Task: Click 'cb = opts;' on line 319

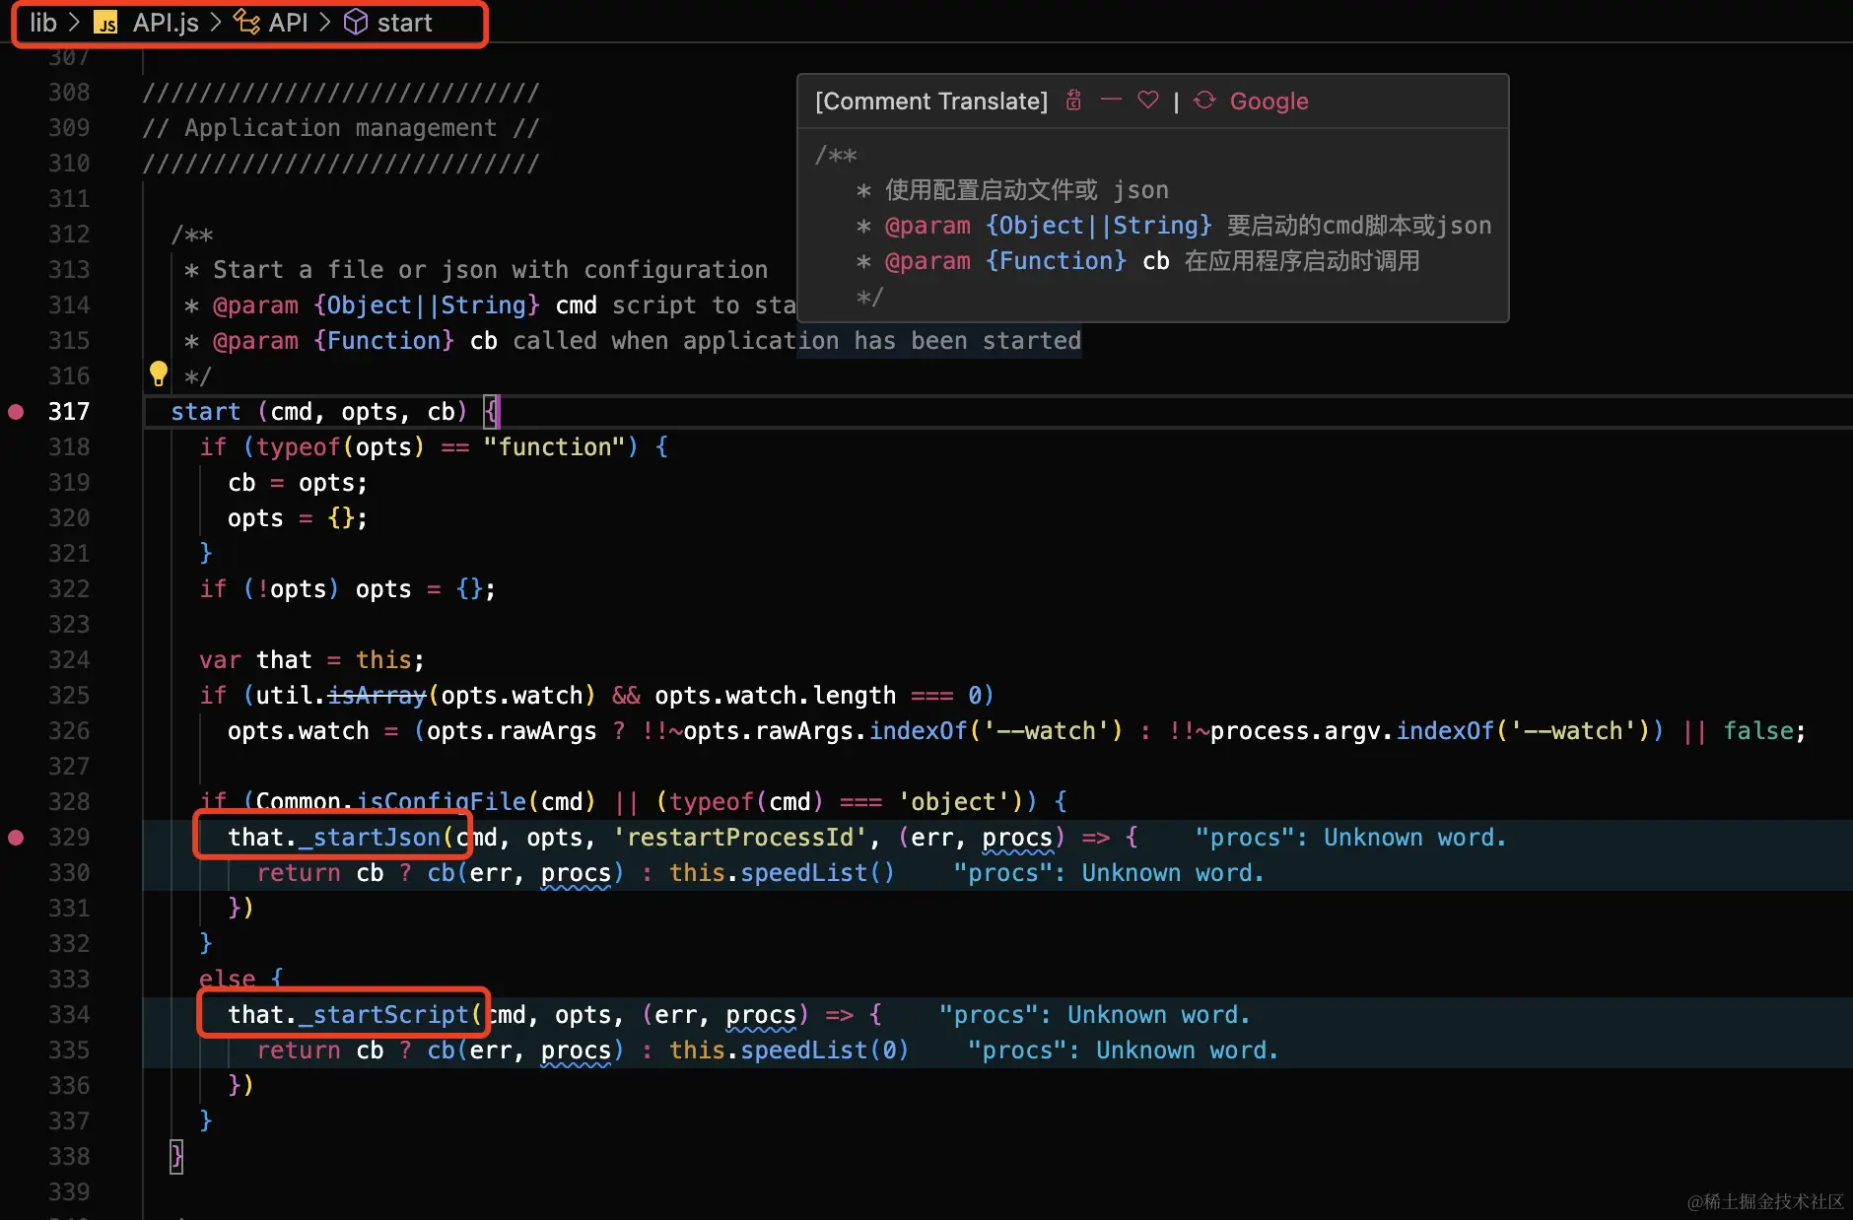Action: coord(298,483)
